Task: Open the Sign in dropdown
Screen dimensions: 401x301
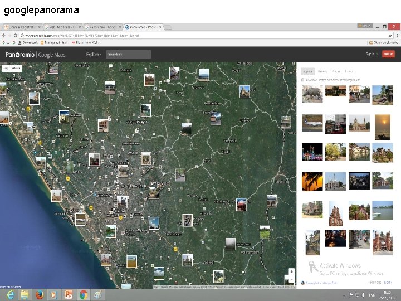Action: pos(371,54)
